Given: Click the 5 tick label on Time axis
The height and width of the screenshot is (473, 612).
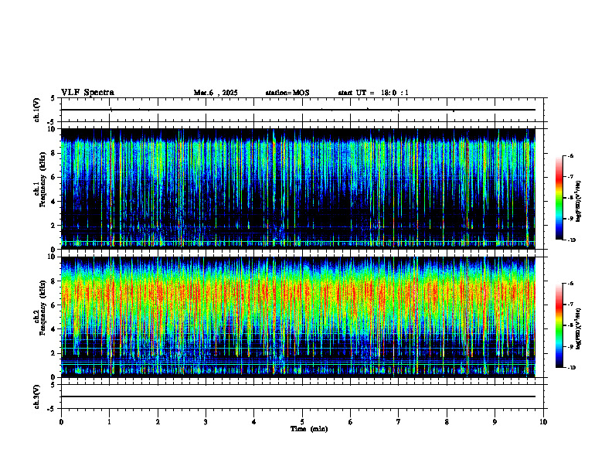Looking at the screenshot, I should point(302,422).
